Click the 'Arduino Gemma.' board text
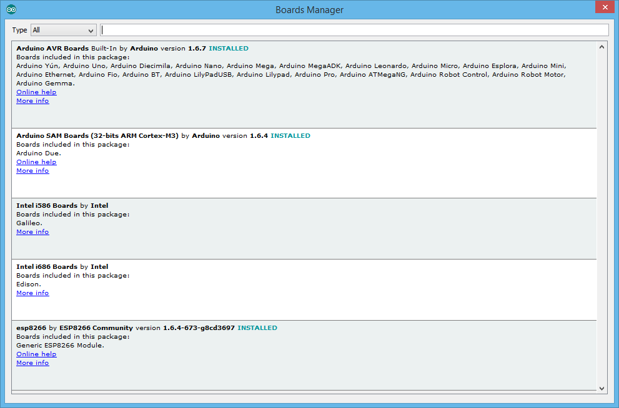The image size is (619, 408). (x=46, y=83)
